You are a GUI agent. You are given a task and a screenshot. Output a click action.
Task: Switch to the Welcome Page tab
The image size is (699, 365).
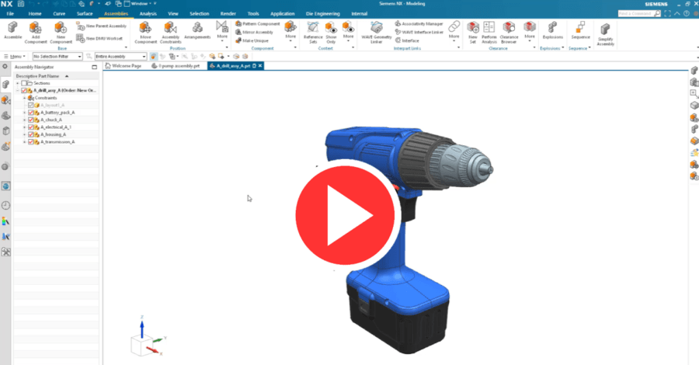(123, 66)
